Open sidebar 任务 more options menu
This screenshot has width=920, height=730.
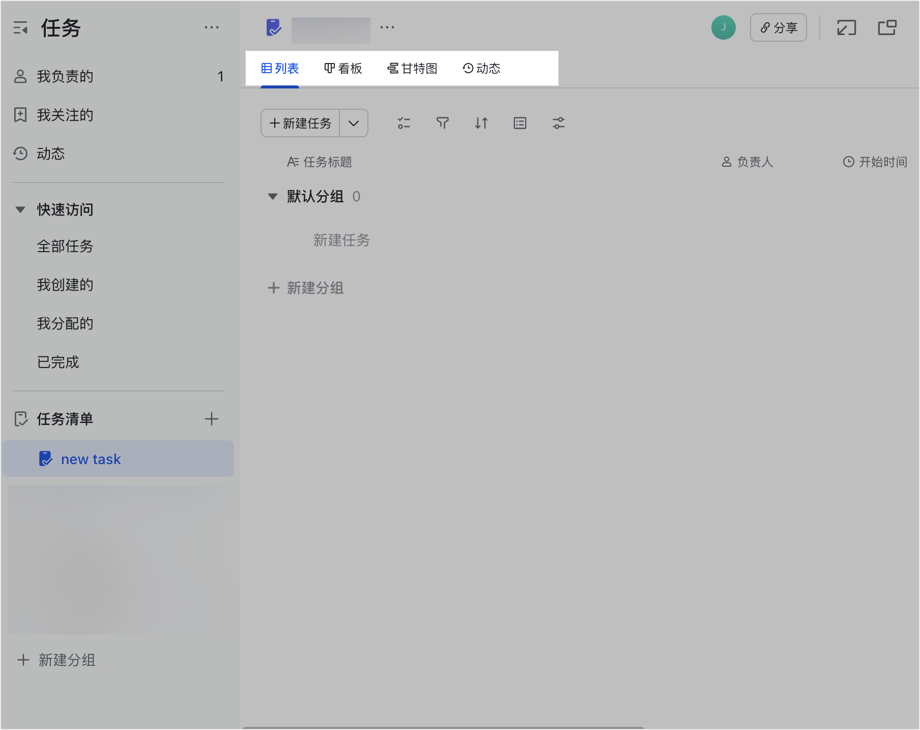point(211,27)
